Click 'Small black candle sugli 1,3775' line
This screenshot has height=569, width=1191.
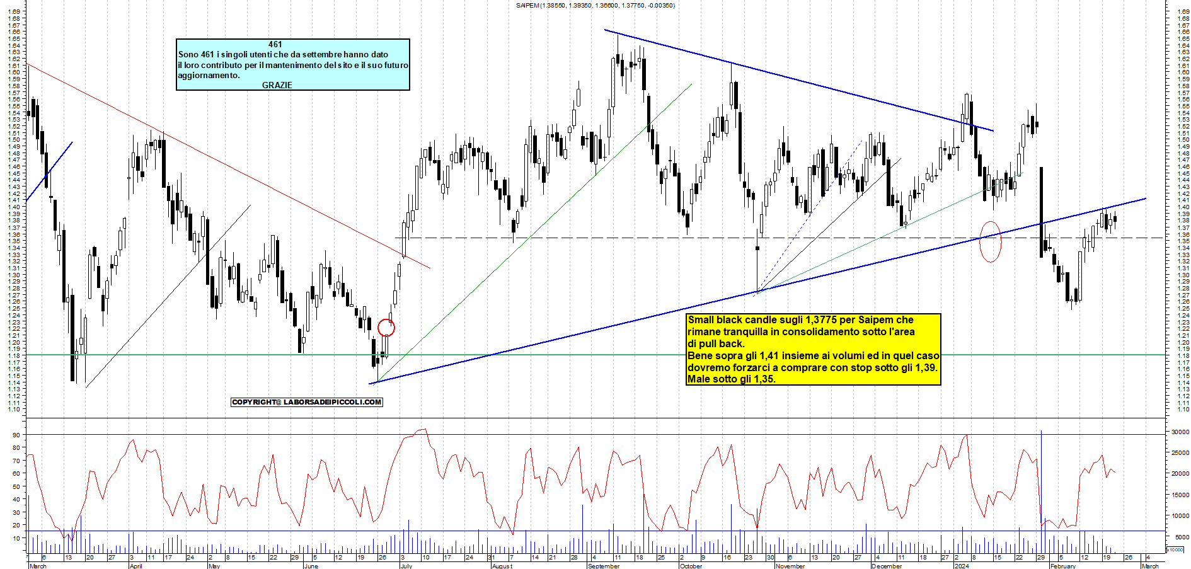pyautogui.click(x=800, y=320)
